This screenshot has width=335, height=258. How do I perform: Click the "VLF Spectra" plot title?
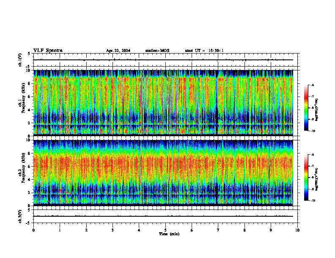[x=48, y=51]
